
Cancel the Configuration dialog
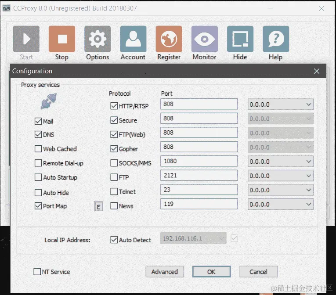click(x=258, y=272)
